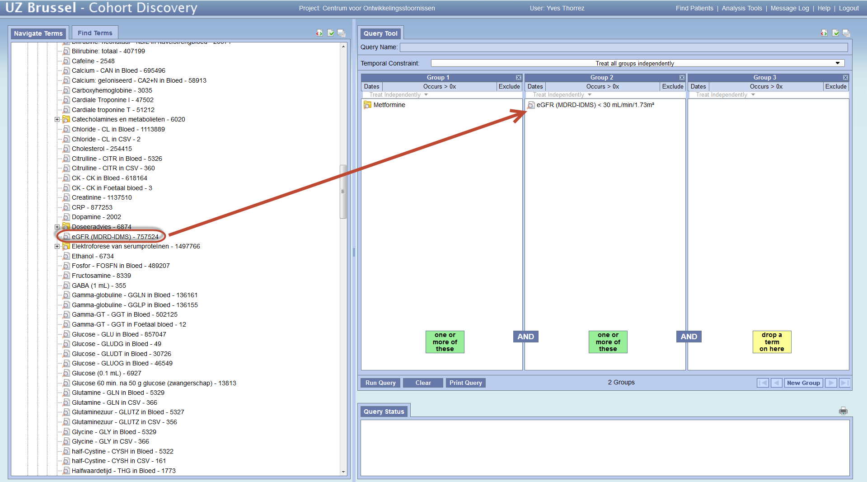Select eGFR (MDRD-IDMS) - 757524 tree item
867x482 pixels.
115,237
